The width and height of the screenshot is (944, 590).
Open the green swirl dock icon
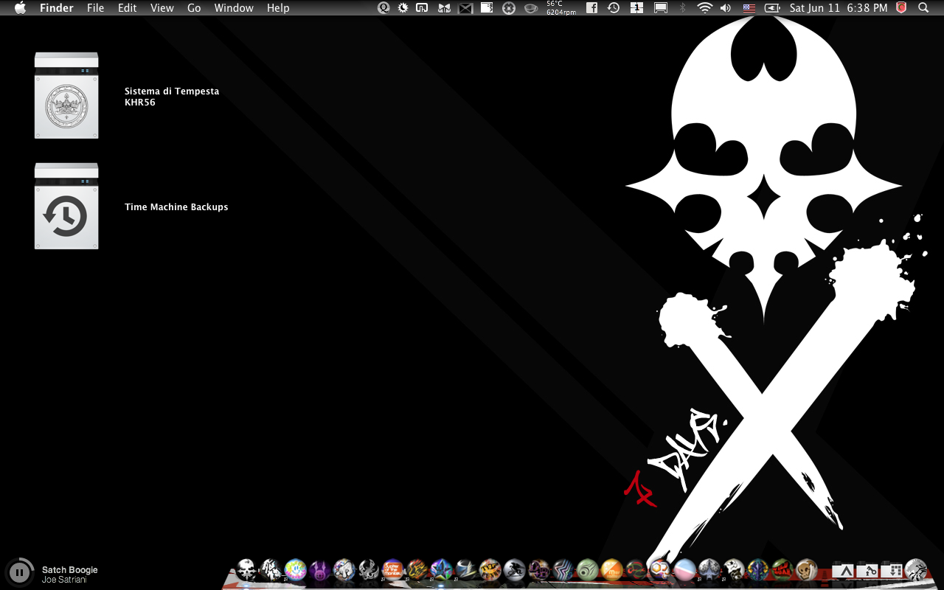[587, 569]
